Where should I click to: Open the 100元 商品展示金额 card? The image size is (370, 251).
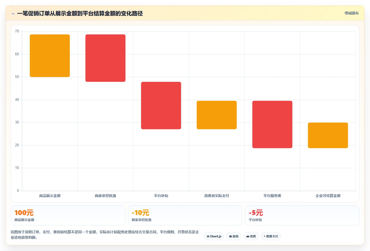pos(68,215)
